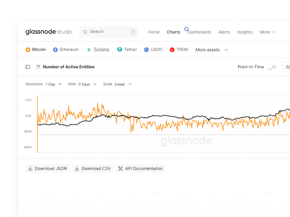Click the slash shortcut badge in search
The image size is (290, 217).
pos(133,32)
